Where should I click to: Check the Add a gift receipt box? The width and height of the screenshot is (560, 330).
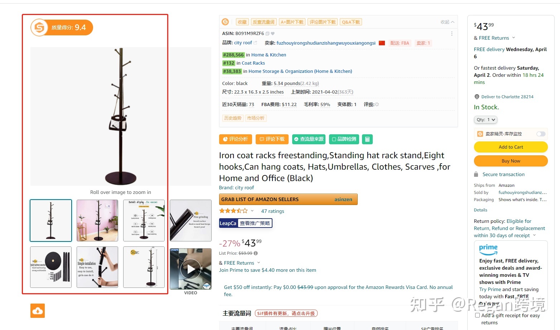(x=477, y=315)
